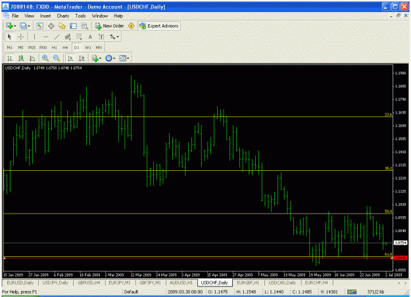Click the left handle of red horizontal line
Image resolution: width=411 pixels, height=297 pixels.
(x=5, y=258)
